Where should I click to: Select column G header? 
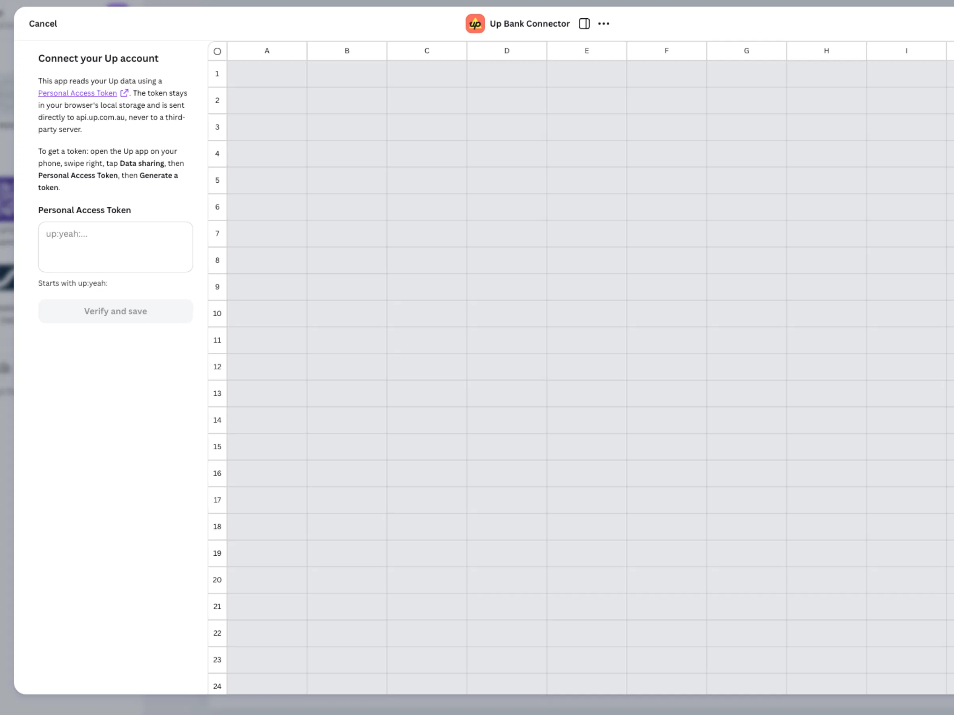[747, 51]
